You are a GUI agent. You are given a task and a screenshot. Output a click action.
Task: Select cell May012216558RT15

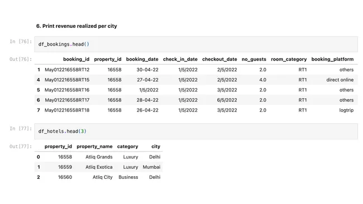click(67, 80)
